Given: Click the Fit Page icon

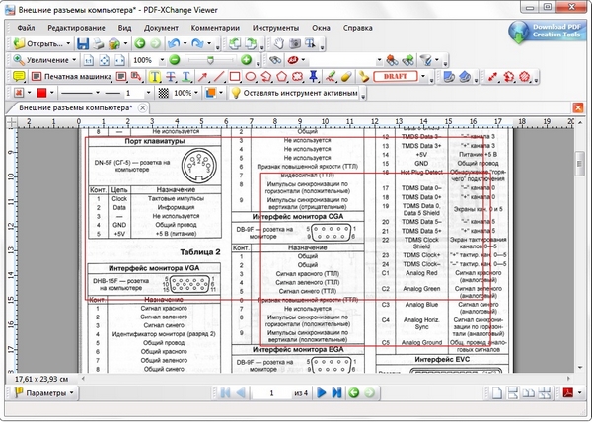Looking at the screenshot, I should point(104,60).
